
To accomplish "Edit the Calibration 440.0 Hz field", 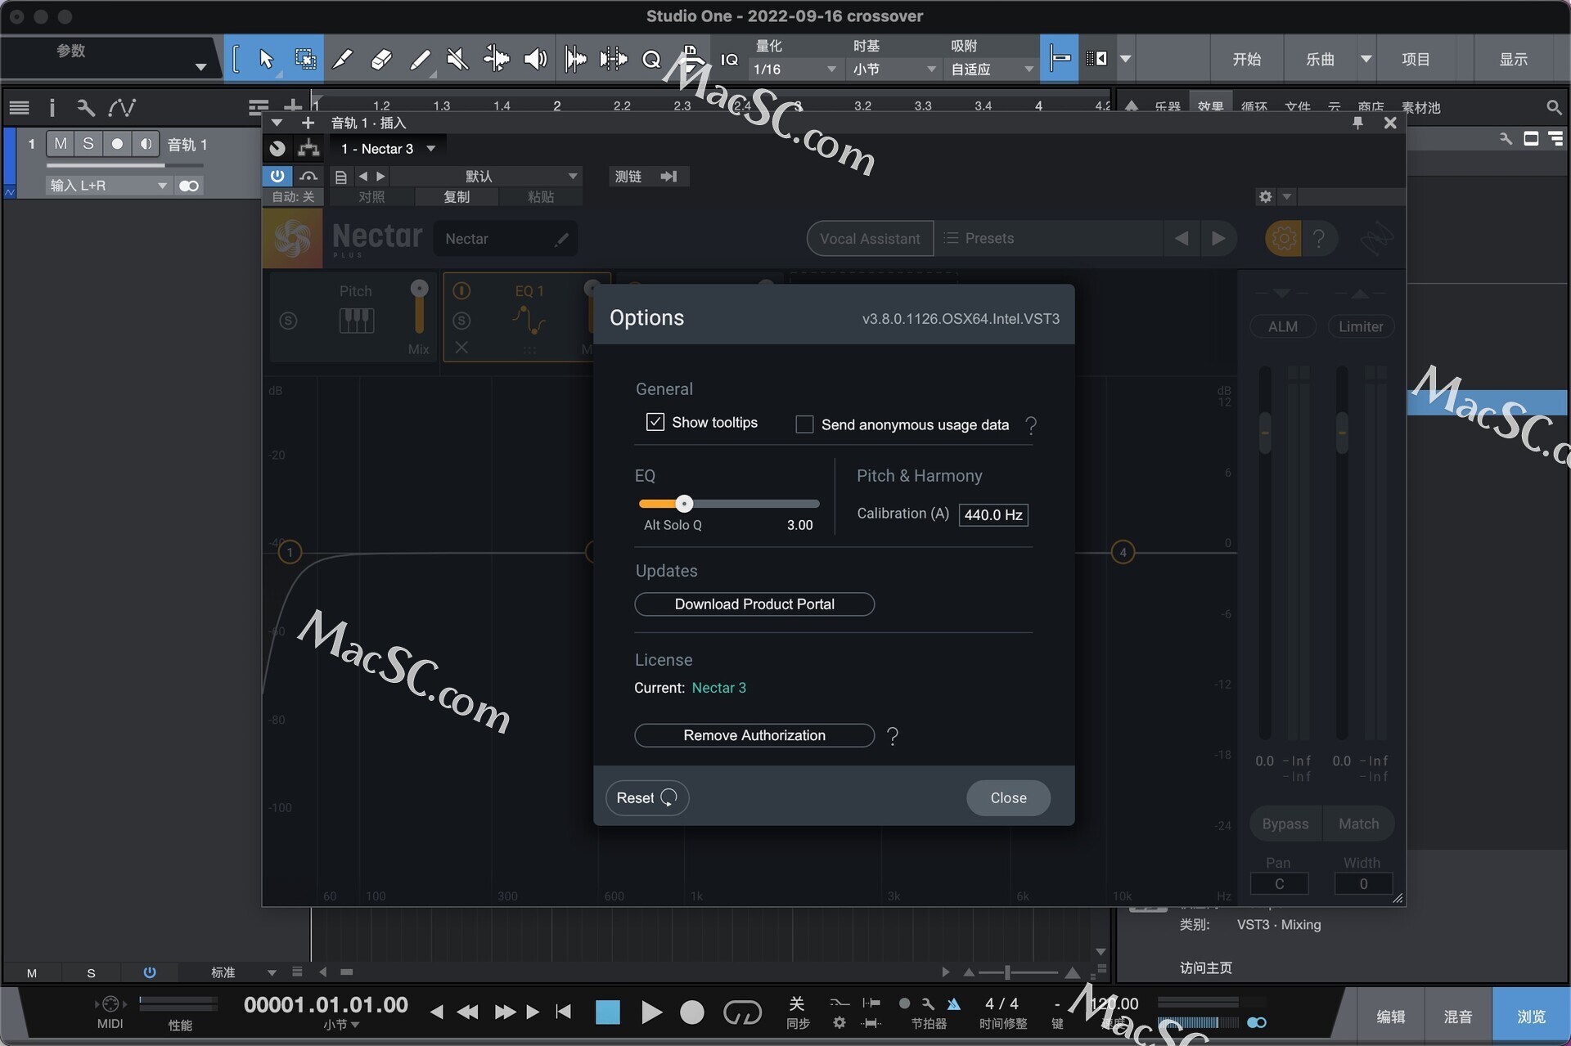I will 993,514.
